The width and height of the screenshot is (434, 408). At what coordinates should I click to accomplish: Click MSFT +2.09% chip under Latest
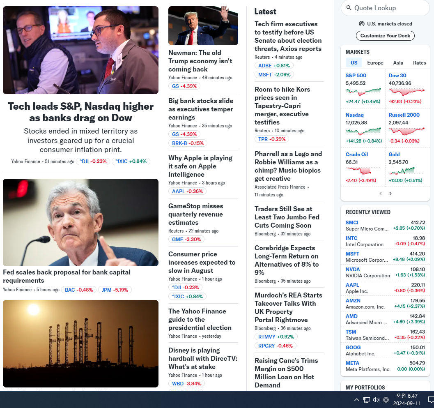pos(274,74)
